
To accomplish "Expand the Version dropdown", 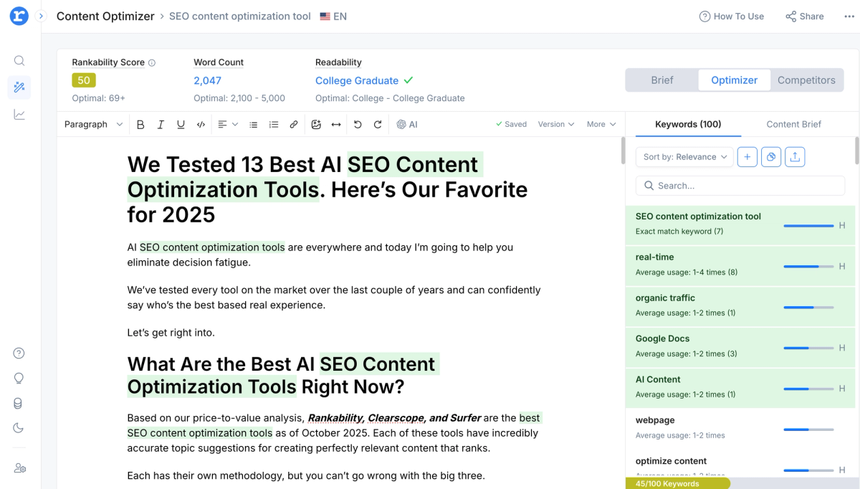I will click(x=555, y=124).
